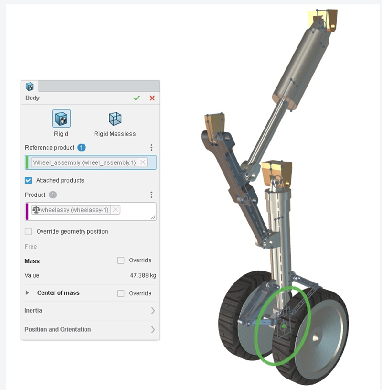Click the Reference product selection field
382x390 pixels.
(x=90, y=162)
